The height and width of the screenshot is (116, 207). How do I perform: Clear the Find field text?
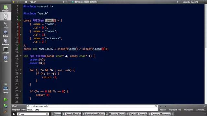click(x=156, y=106)
